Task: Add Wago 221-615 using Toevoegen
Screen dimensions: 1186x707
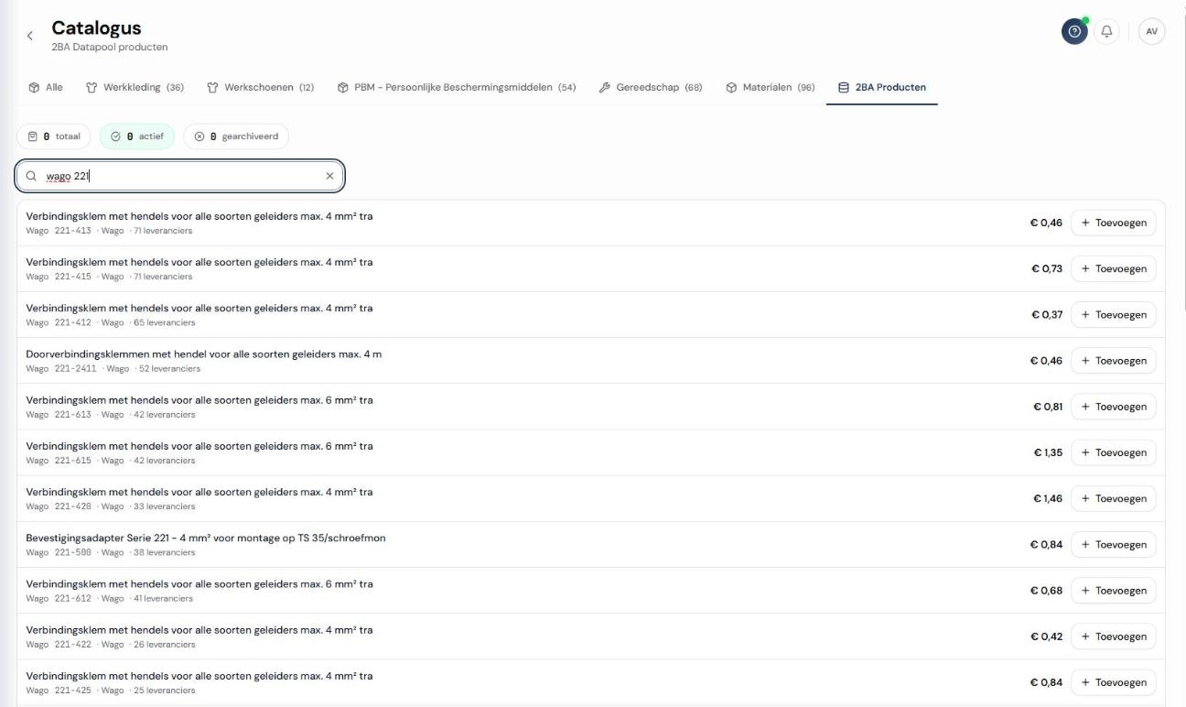Action: pyautogui.click(x=1113, y=452)
